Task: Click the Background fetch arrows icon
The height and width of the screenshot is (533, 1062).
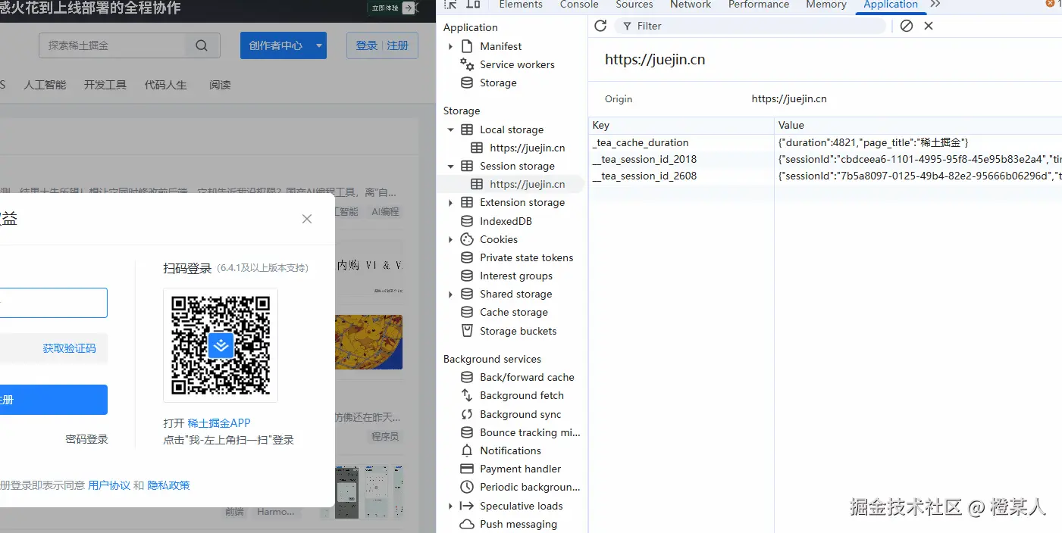Action: point(467,395)
